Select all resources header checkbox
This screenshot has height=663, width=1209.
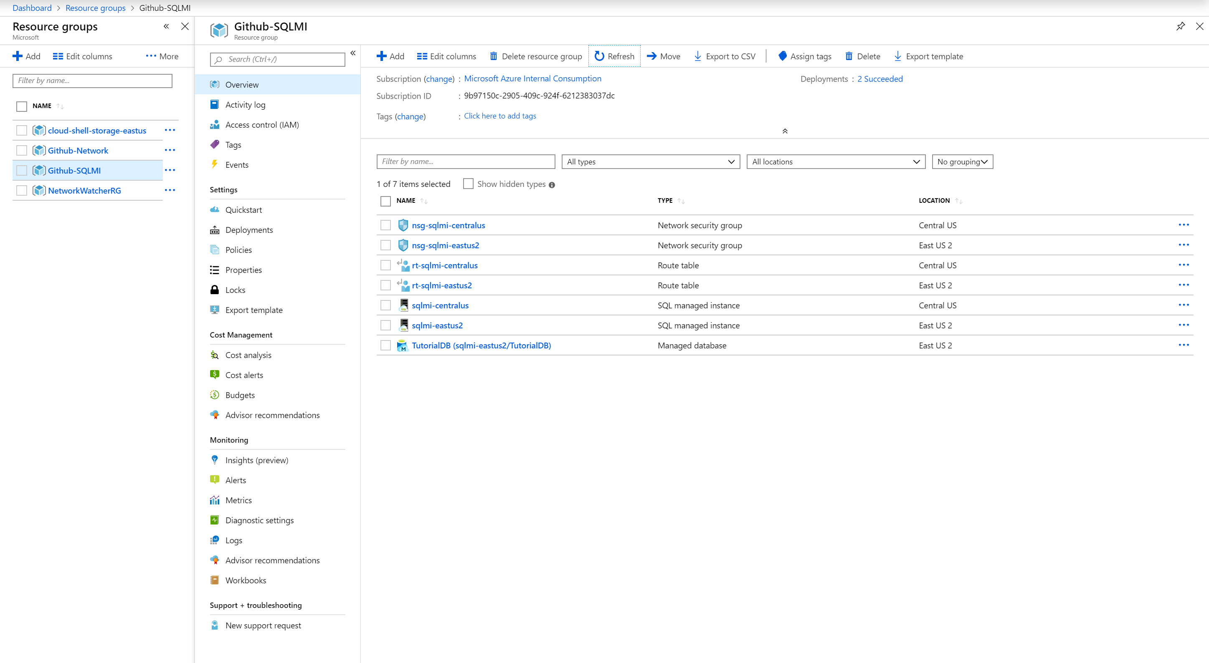pyautogui.click(x=385, y=201)
